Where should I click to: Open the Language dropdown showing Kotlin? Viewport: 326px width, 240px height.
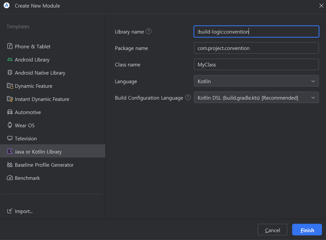click(x=256, y=81)
